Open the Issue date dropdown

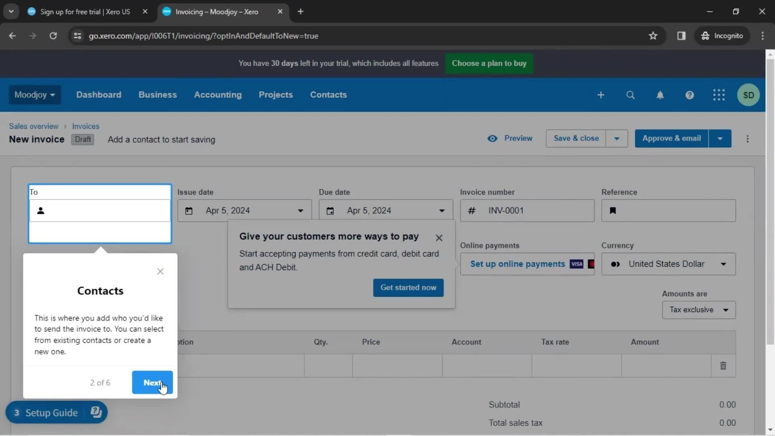click(x=300, y=211)
